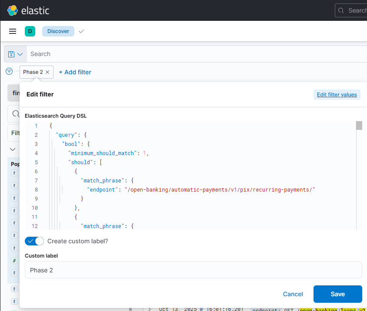Save the edited filter
This screenshot has width=367, height=311.
[x=337, y=294]
